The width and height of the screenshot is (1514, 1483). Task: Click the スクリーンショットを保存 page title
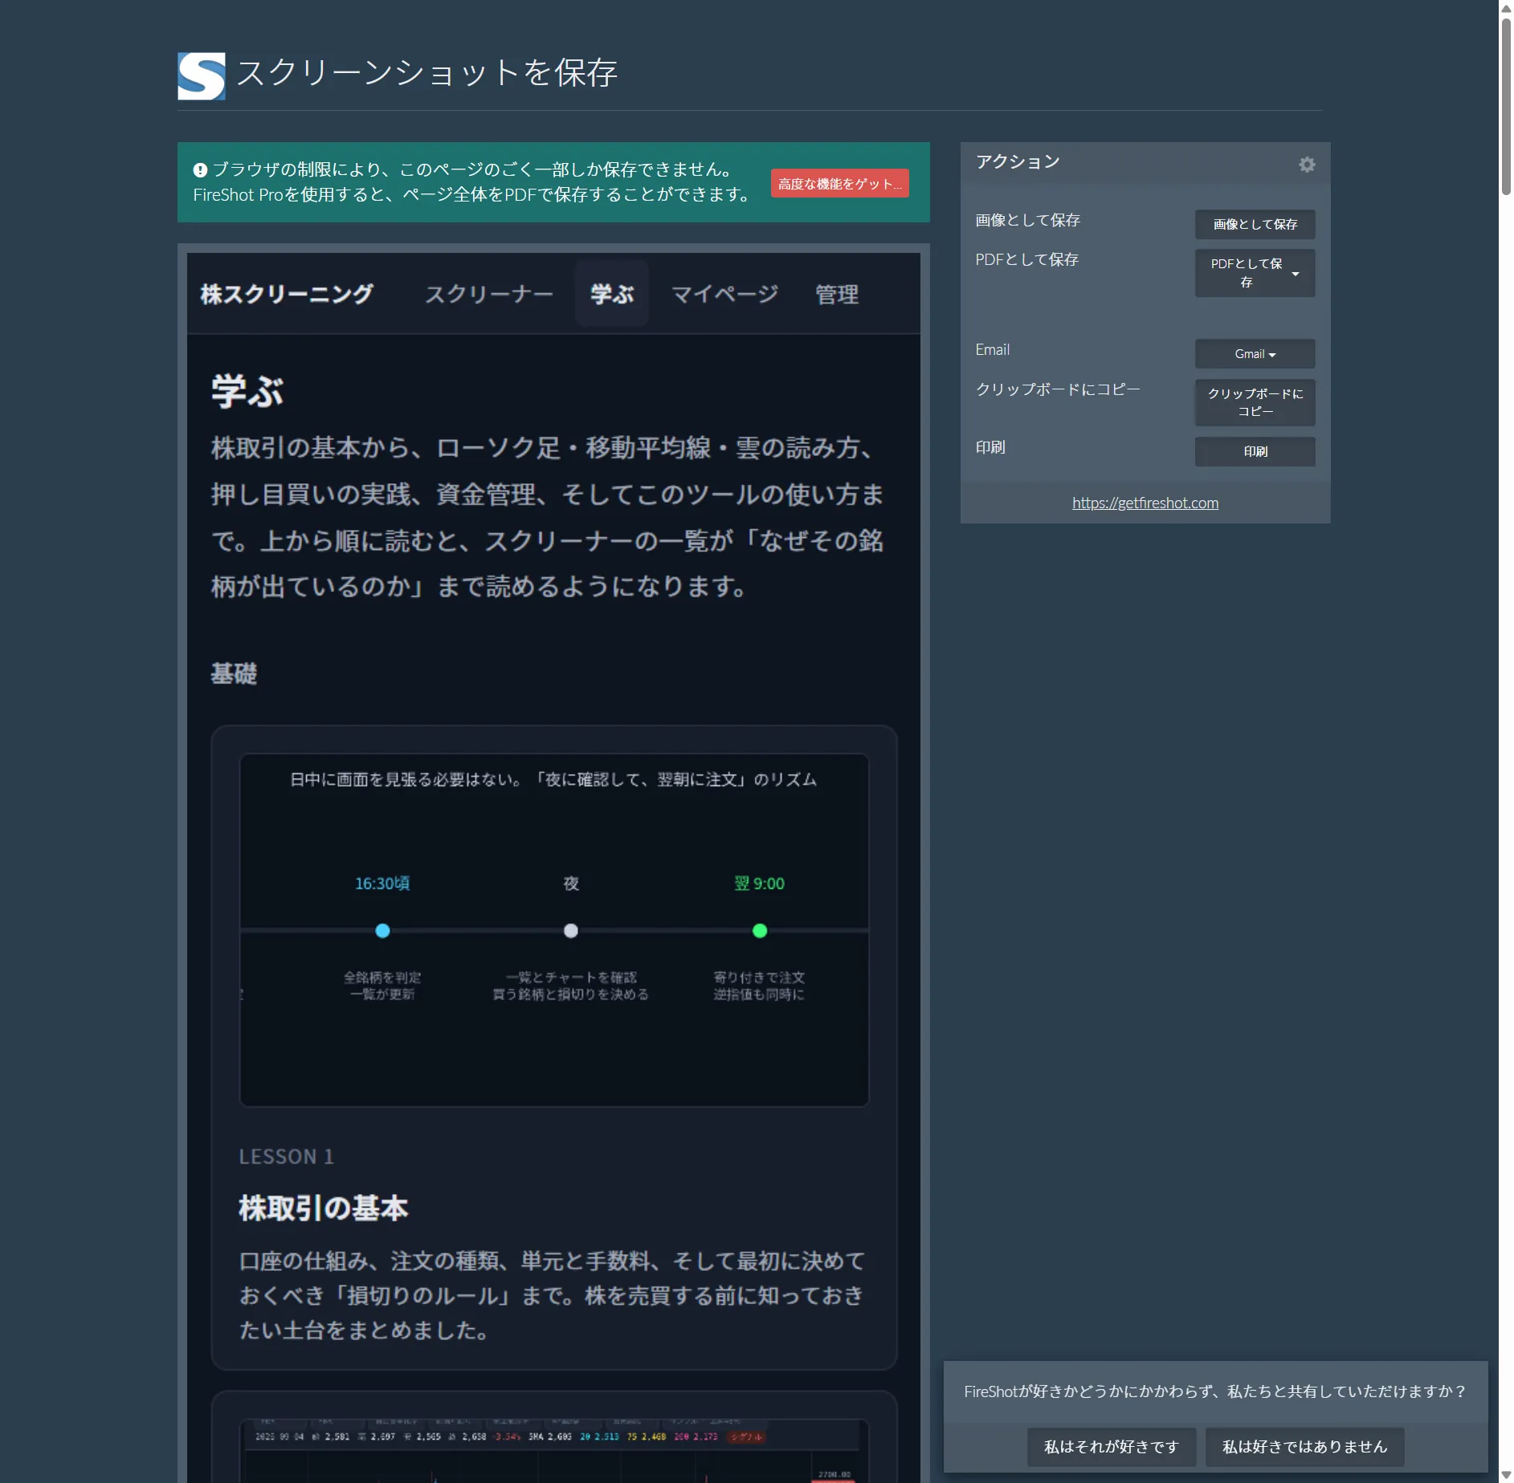pyautogui.click(x=426, y=73)
